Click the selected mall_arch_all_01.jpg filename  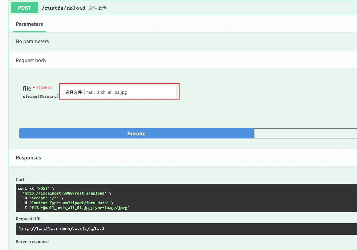tap(106, 92)
